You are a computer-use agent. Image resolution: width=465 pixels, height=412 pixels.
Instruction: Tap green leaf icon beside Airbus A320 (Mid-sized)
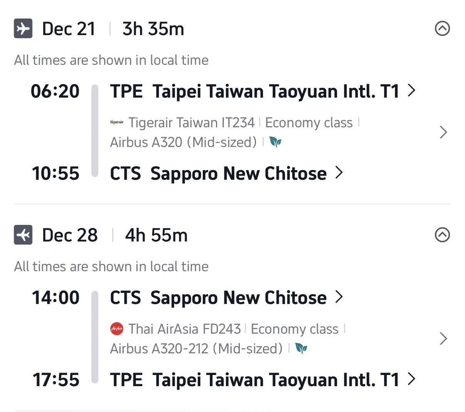tap(275, 142)
